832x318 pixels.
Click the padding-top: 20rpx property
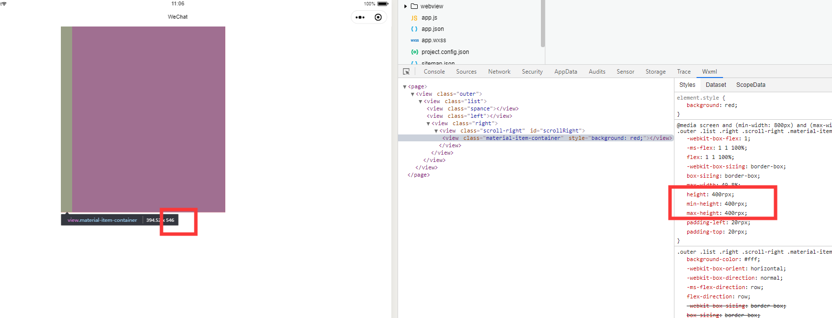(x=717, y=232)
